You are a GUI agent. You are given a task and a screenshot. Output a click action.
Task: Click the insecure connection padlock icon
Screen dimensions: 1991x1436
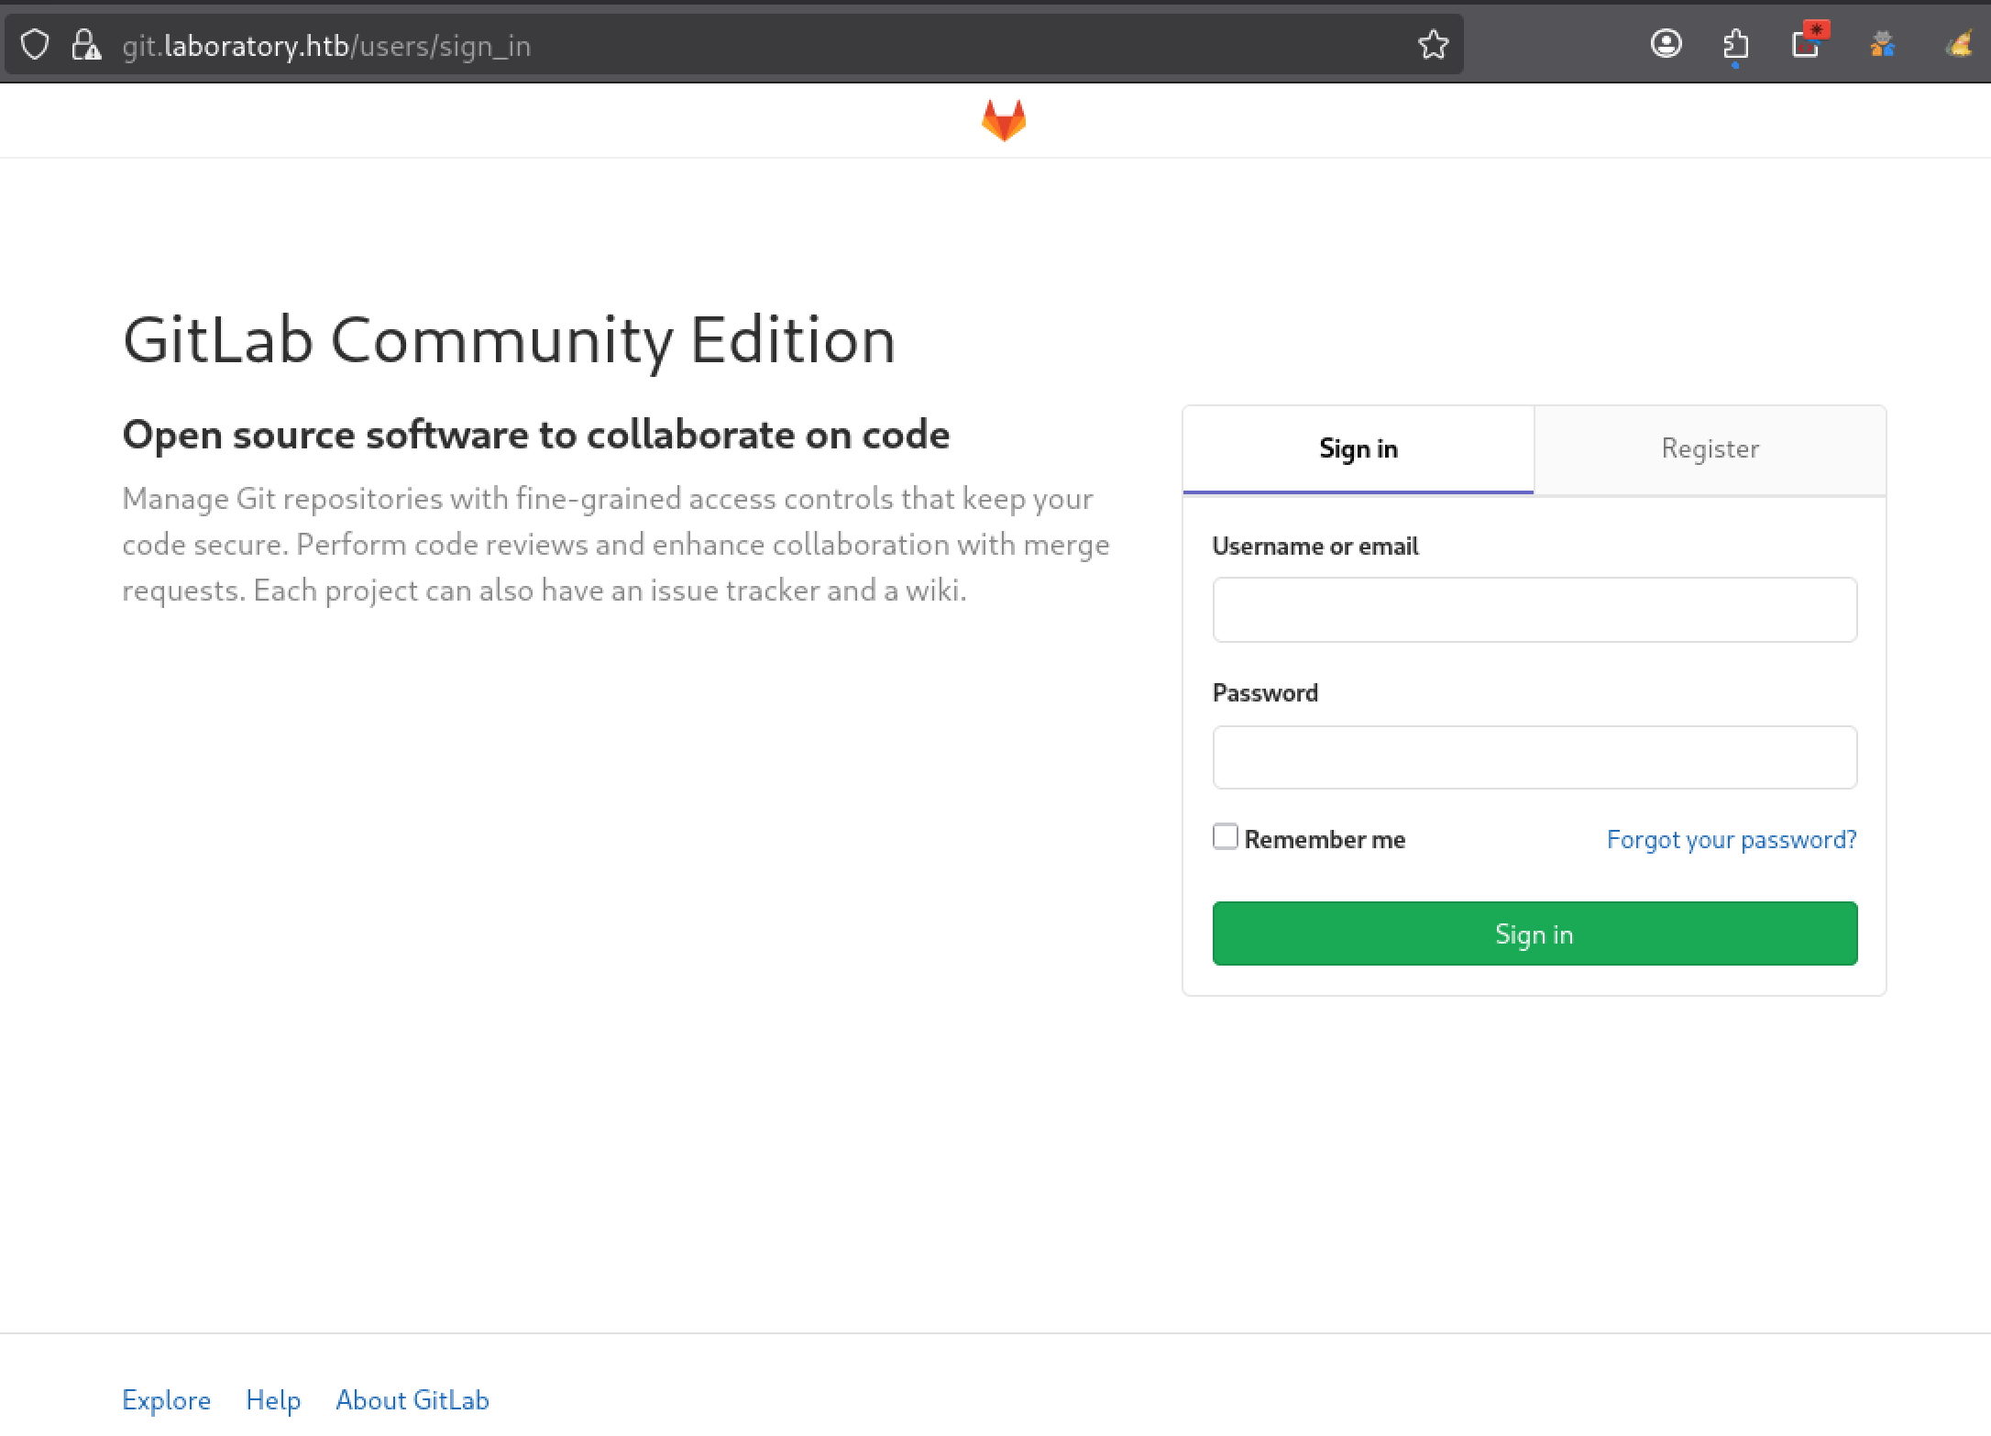coord(86,44)
